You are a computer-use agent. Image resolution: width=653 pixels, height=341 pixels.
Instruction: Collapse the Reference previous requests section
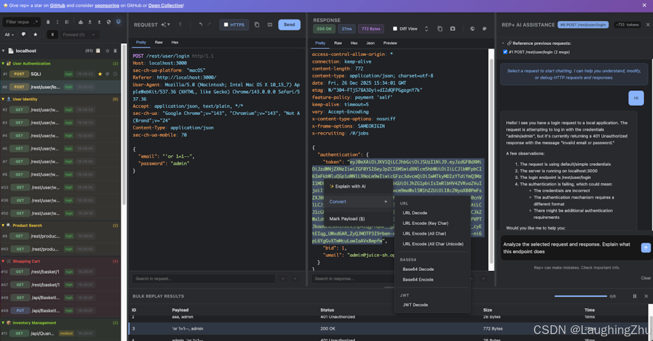(x=503, y=43)
